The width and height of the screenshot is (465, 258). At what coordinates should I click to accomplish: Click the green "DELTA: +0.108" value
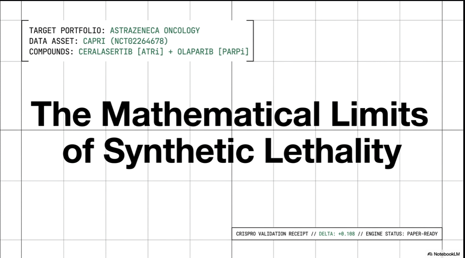337,234
